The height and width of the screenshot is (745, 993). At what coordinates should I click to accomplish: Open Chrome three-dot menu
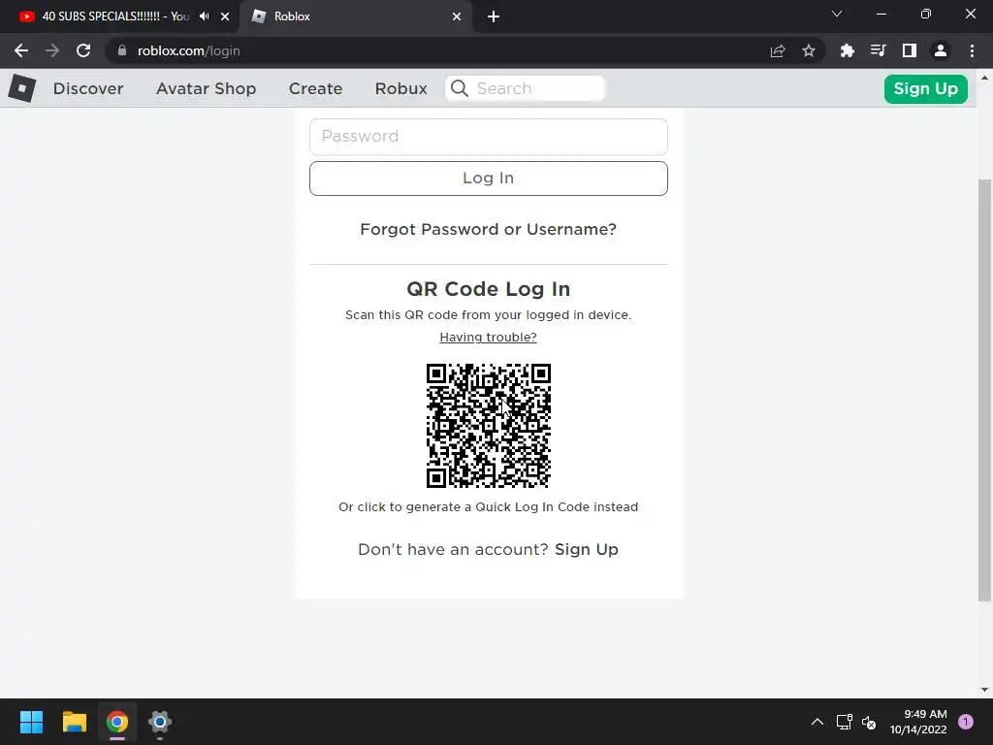point(972,50)
